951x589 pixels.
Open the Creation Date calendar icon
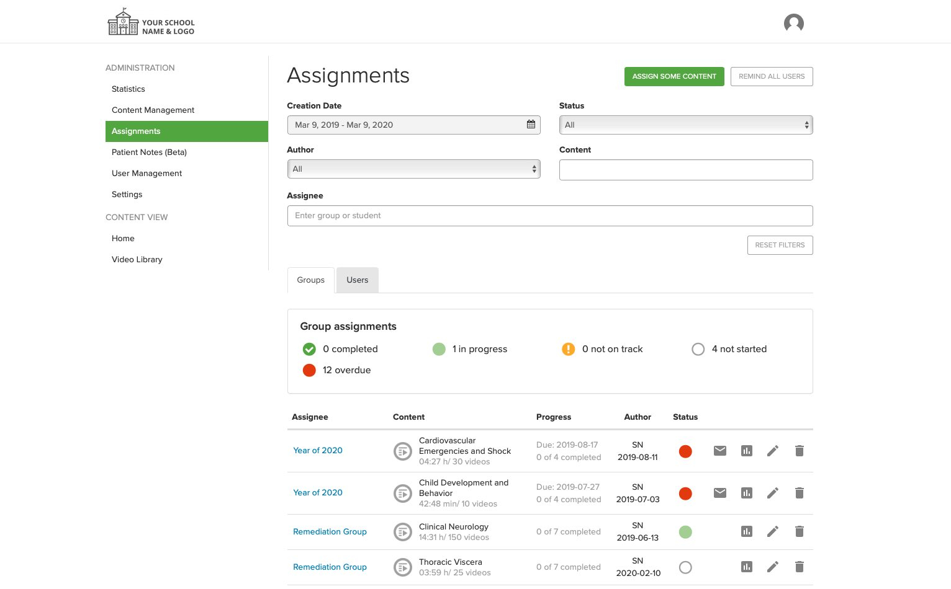click(x=531, y=125)
